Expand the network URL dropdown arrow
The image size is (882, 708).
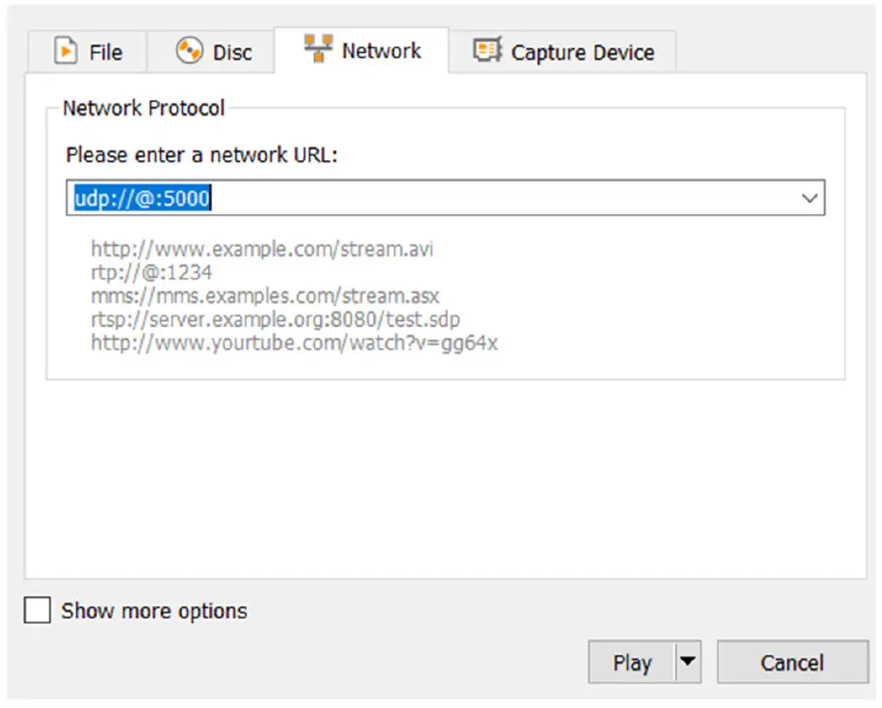(x=809, y=198)
